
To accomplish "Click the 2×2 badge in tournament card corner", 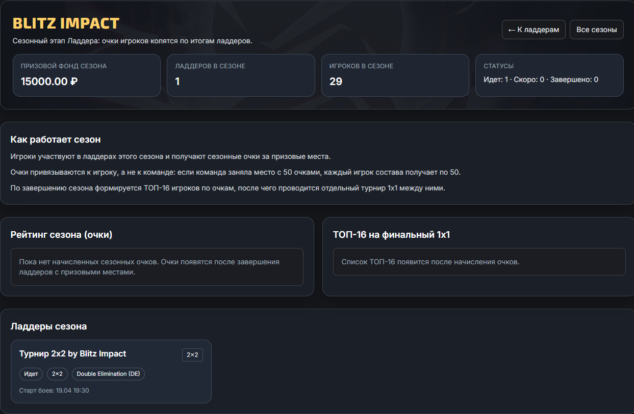I will pyautogui.click(x=192, y=355).
